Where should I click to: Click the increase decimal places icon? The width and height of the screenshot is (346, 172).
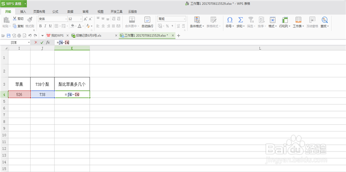(x=178, y=26)
